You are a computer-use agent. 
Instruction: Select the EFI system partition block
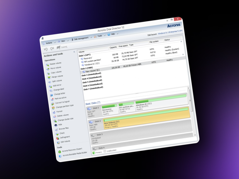pos(126,107)
